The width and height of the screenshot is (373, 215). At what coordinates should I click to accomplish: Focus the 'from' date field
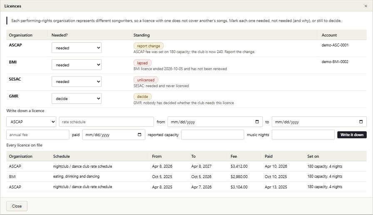215,122
